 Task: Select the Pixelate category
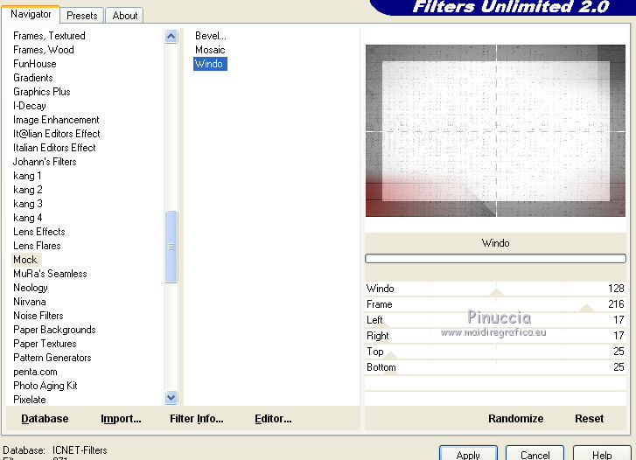(29, 400)
